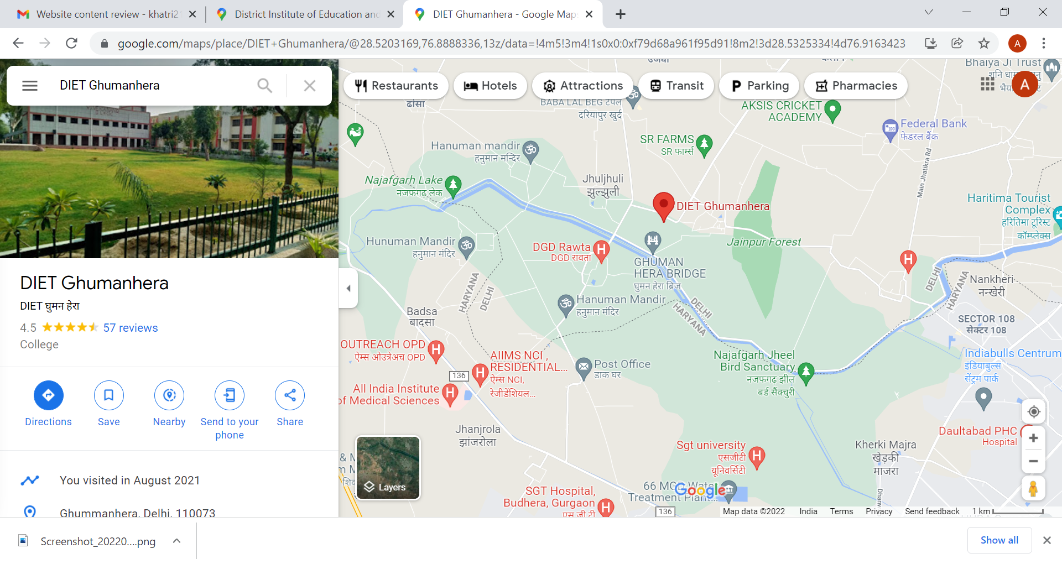Collapse the side panel

[x=348, y=288]
